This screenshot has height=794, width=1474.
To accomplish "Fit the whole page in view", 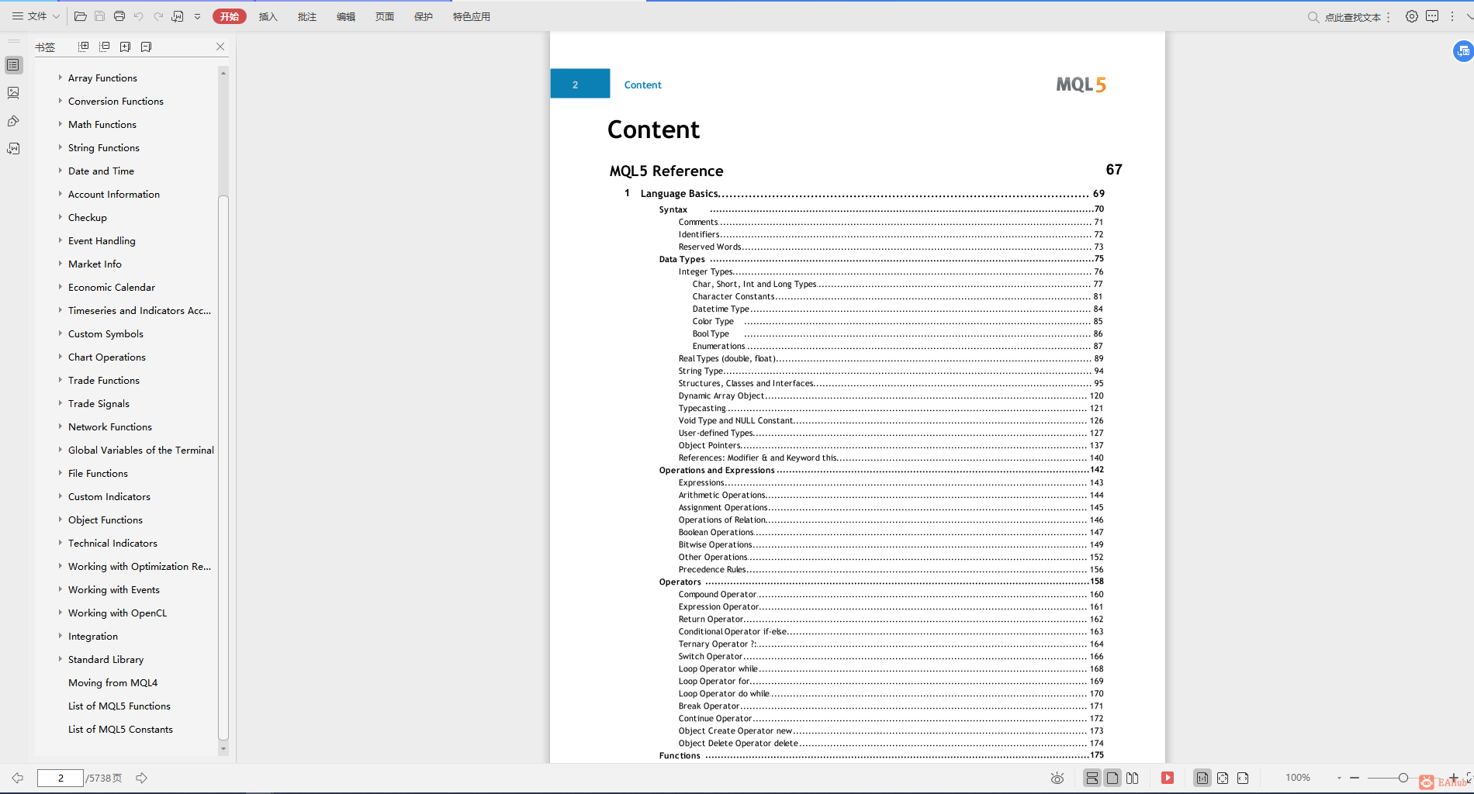I will 1223,778.
